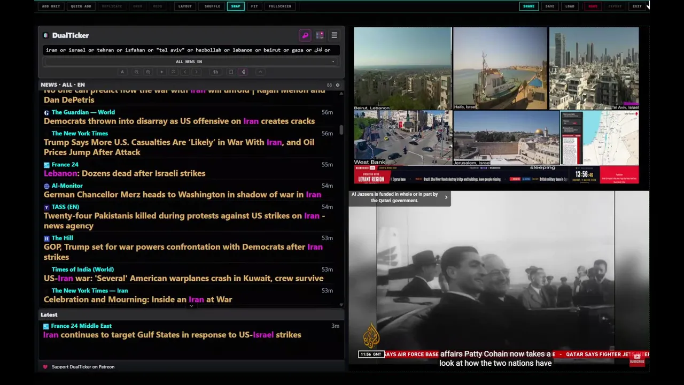Click the magenta key icon in DualTicker header
This screenshot has width=684, height=385.
pos(305,35)
